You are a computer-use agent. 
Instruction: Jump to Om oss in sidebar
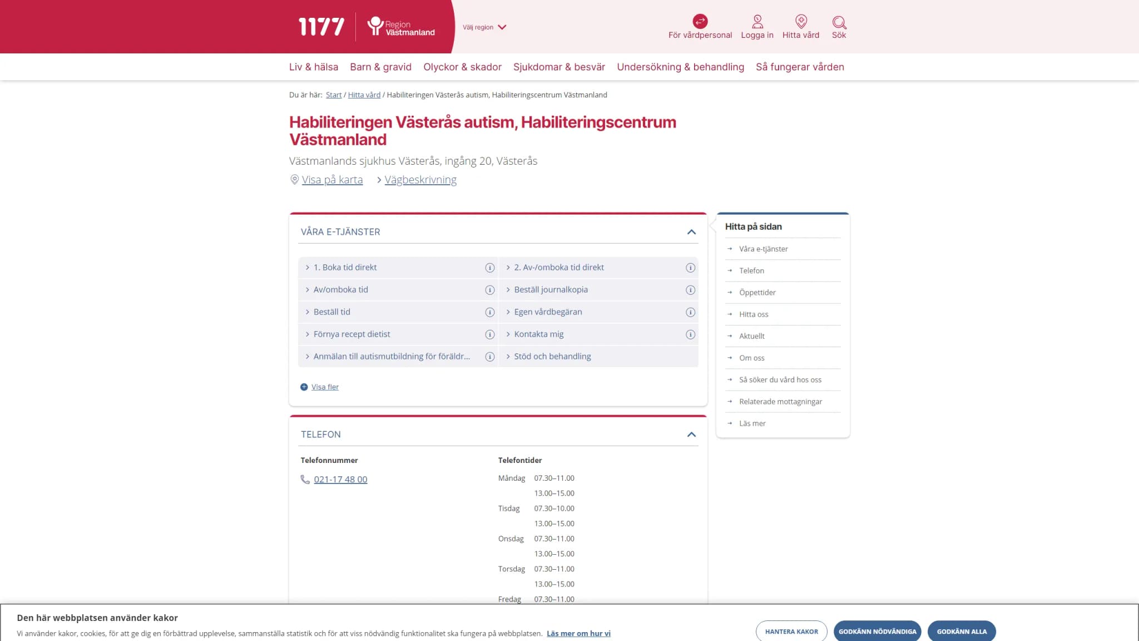(751, 358)
